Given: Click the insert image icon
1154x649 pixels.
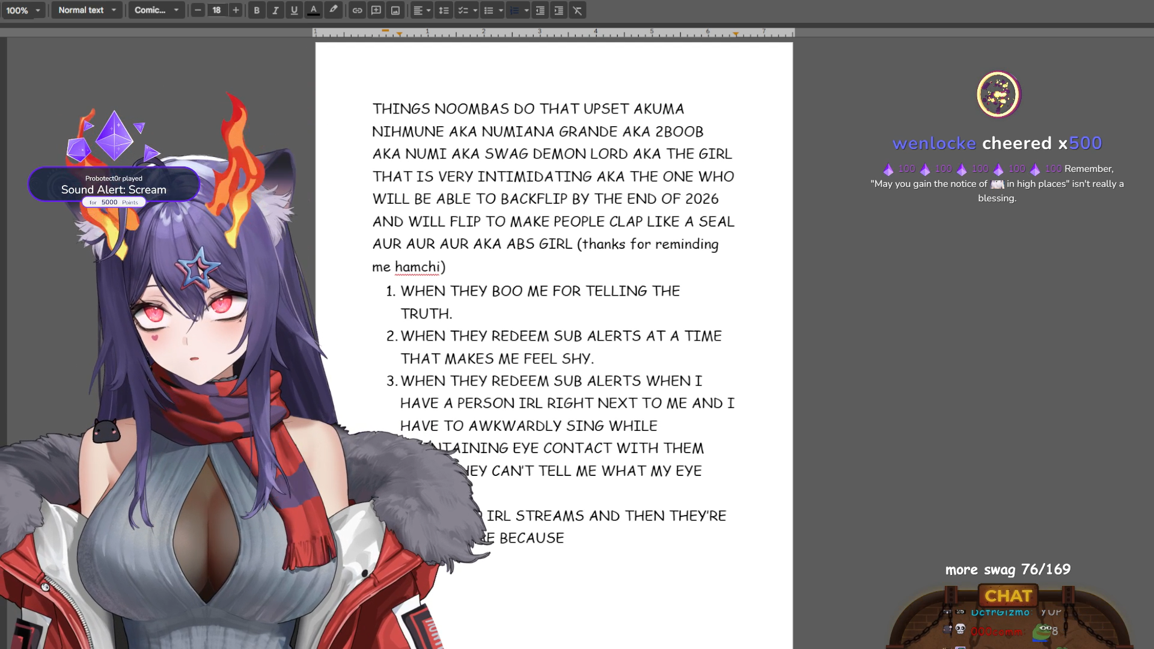Looking at the screenshot, I should click(395, 10).
